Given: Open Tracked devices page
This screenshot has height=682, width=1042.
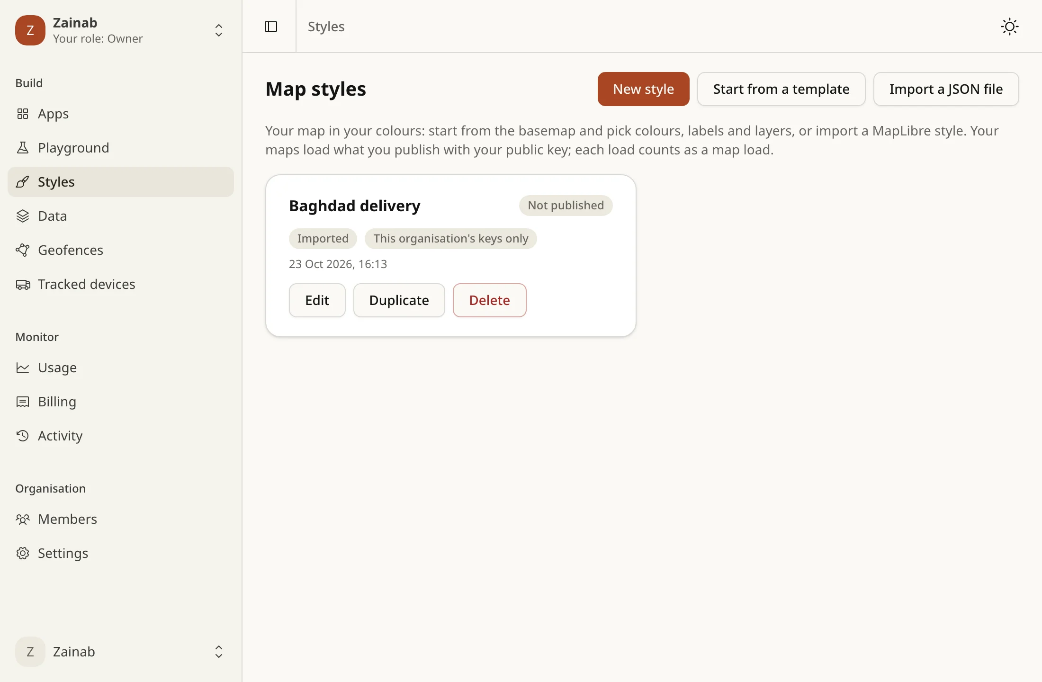Looking at the screenshot, I should coord(121,284).
